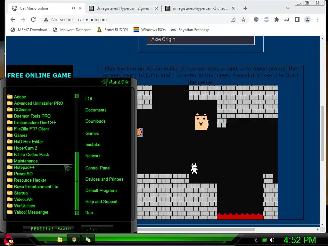This screenshot has height=246, width=328.
Task: Go forward to next page
Action: pos(23,20)
